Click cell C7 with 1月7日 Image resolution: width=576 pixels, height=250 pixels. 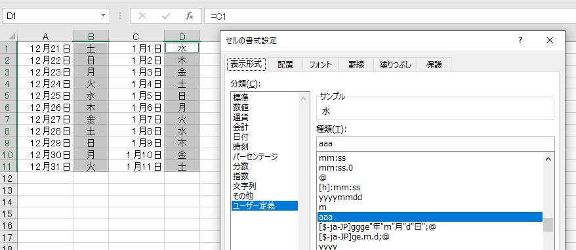click(x=136, y=119)
